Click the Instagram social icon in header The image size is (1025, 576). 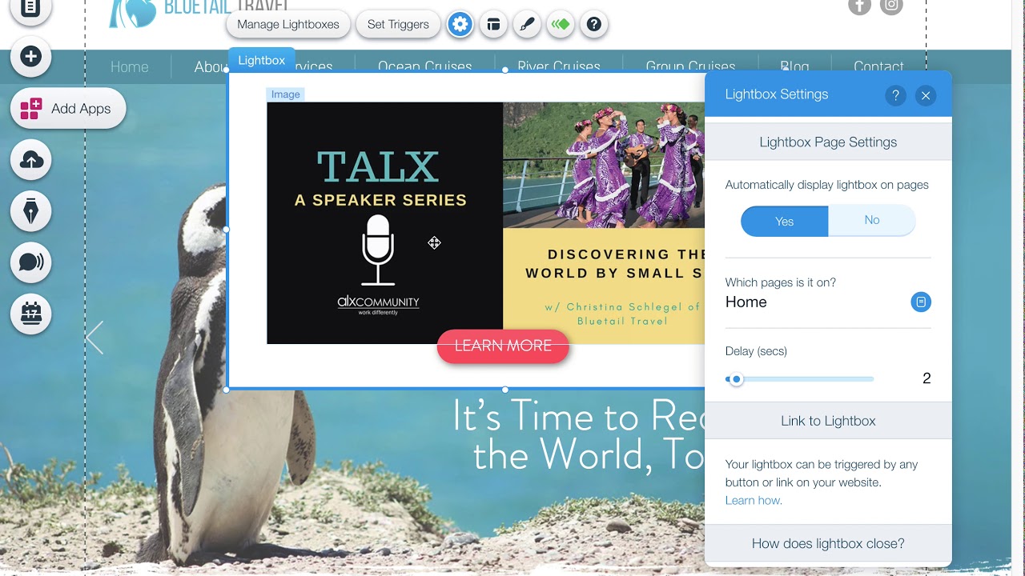(x=891, y=6)
